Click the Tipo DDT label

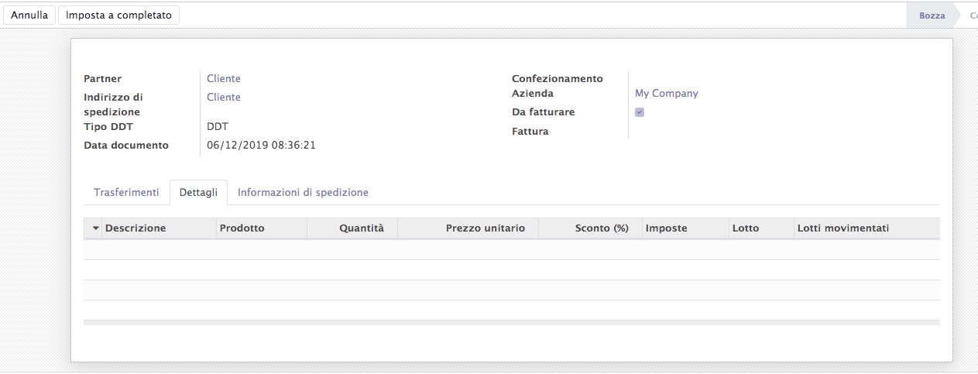click(108, 126)
